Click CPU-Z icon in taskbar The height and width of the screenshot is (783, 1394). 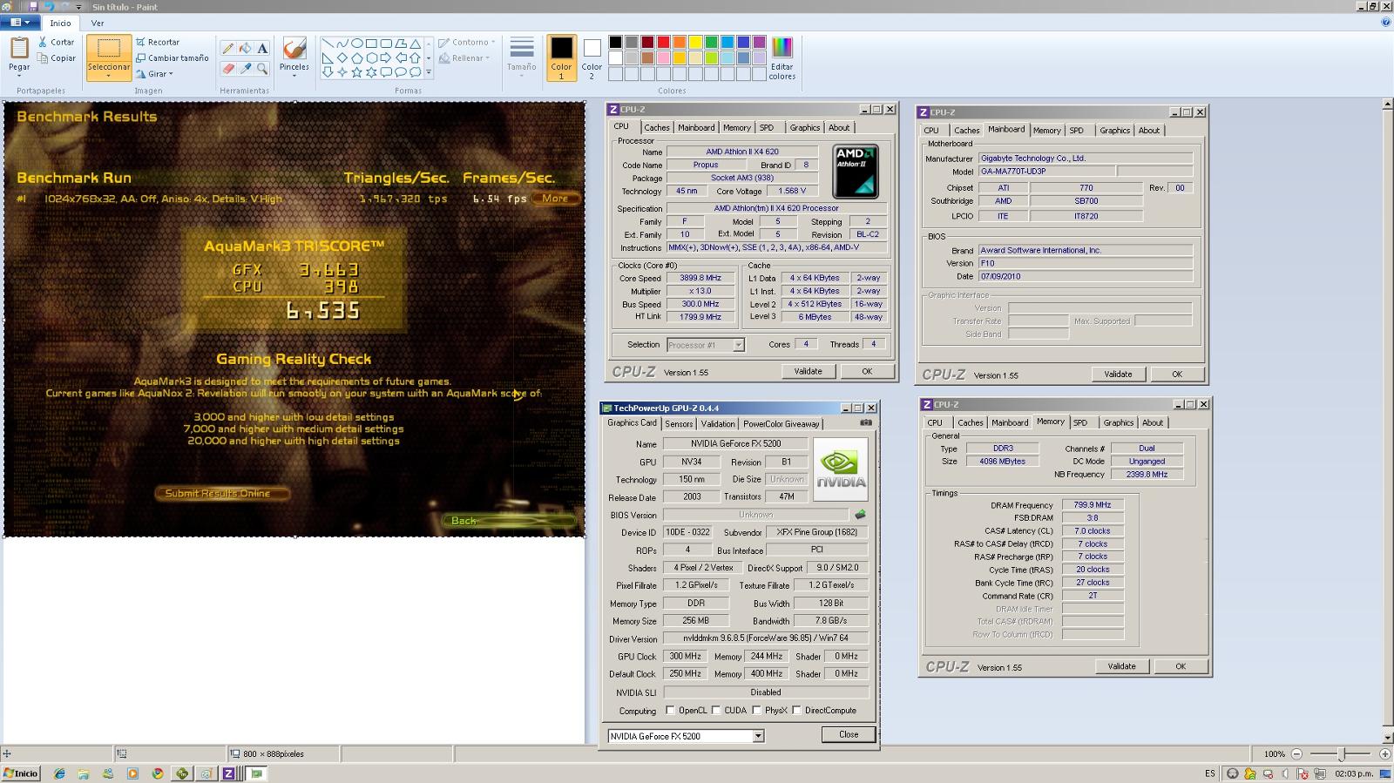(x=228, y=773)
